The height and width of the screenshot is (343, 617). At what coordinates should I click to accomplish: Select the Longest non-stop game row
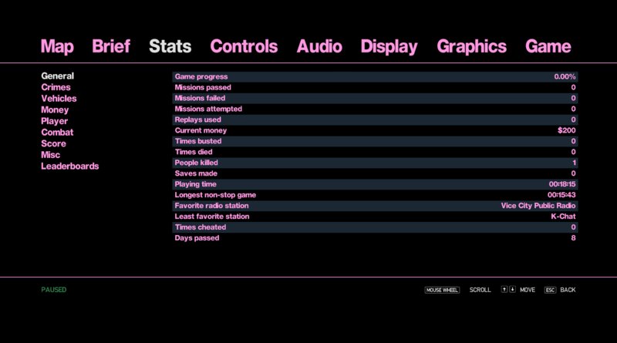coord(375,195)
